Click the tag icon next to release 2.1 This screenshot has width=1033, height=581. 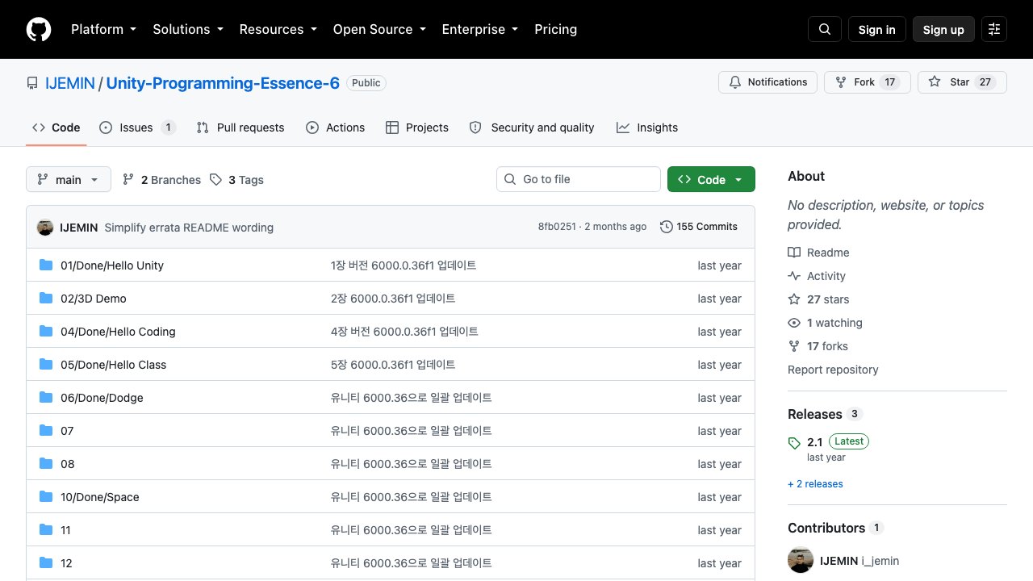(x=794, y=443)
